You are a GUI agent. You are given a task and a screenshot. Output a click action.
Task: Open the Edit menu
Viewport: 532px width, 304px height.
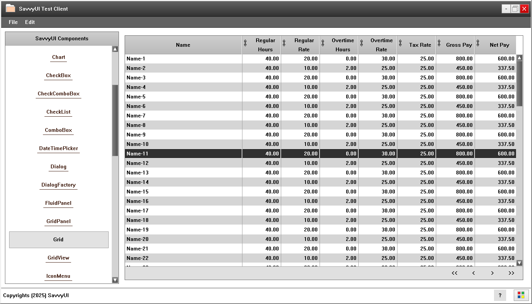click(30, 22)
